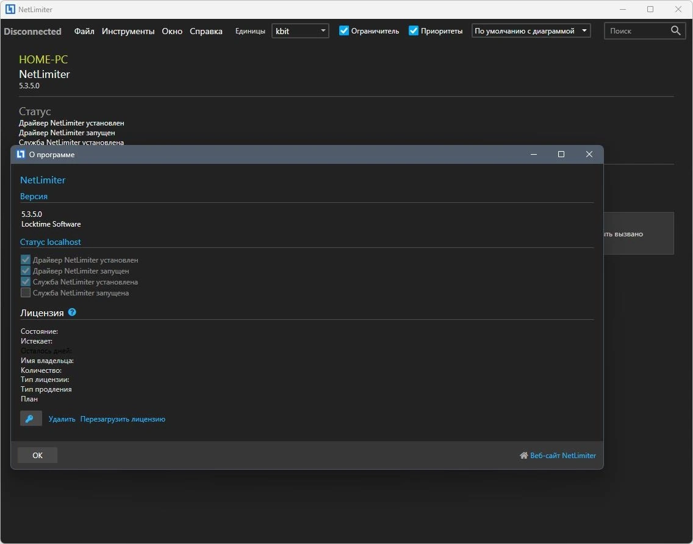Click the 'Статус localhost' heading
Screen dimensions: 693x544
(51, 242)
